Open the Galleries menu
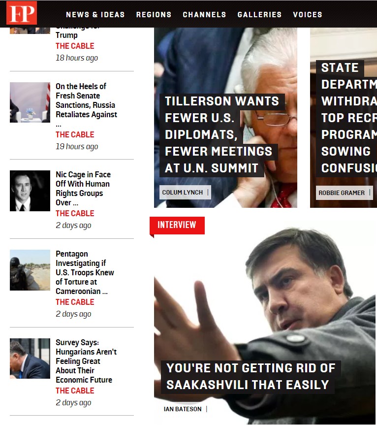 pos(259,15)
